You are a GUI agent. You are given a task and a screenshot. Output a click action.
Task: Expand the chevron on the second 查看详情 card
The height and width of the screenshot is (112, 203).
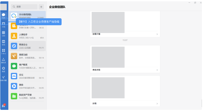pos(157,70)
